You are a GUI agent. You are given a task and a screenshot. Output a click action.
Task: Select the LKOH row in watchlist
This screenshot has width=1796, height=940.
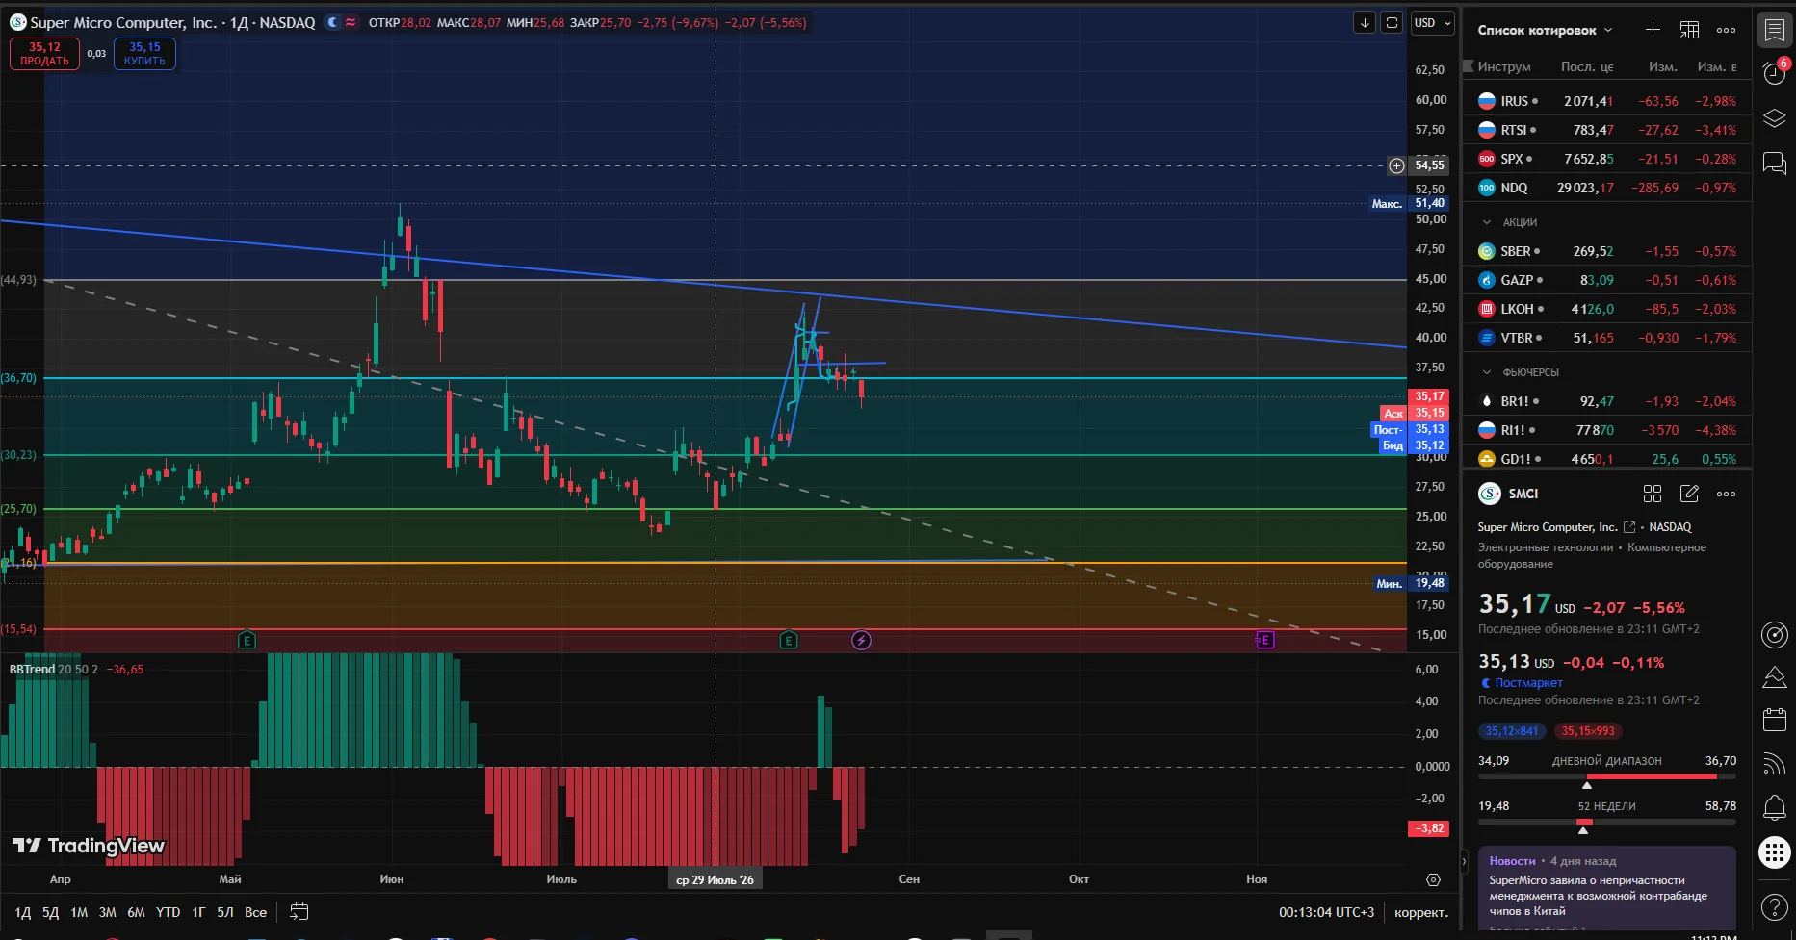click(1606, 309)
